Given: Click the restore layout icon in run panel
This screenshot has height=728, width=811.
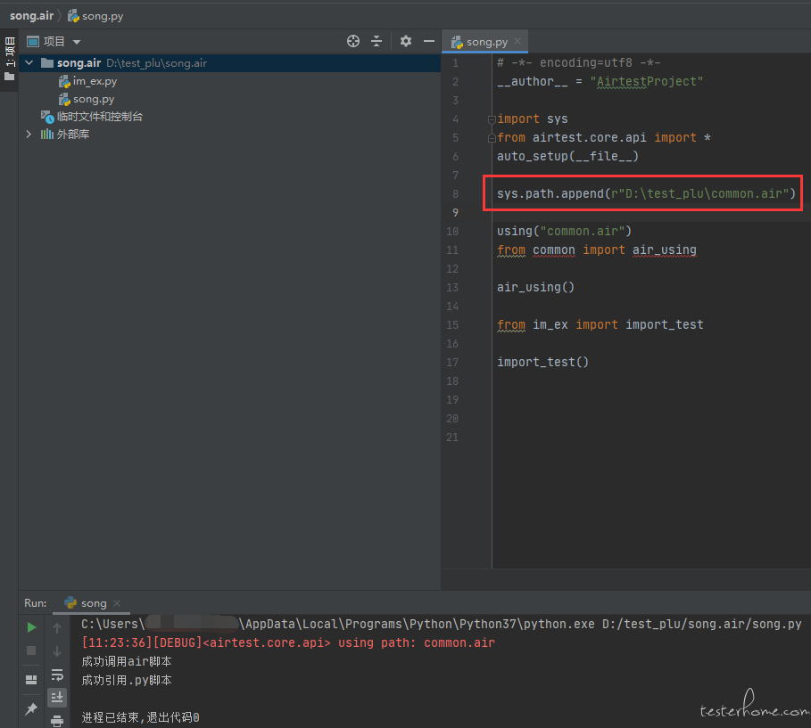Looking at the screenshot, I should [x=31, y=679].
